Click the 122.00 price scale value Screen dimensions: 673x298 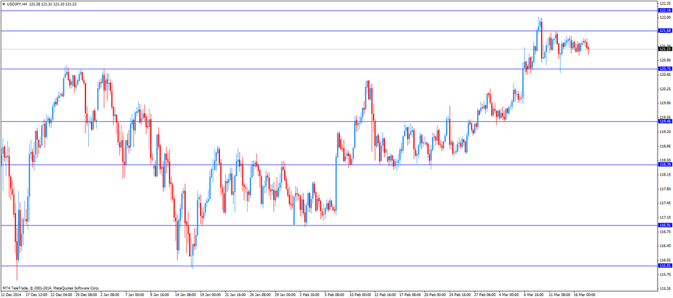point(665,17)
